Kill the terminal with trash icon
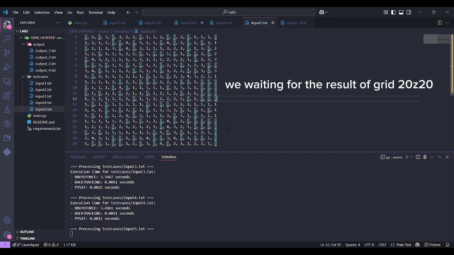Image resolution: width=454 pixels, height=255 pixels. tap(425, 157)
